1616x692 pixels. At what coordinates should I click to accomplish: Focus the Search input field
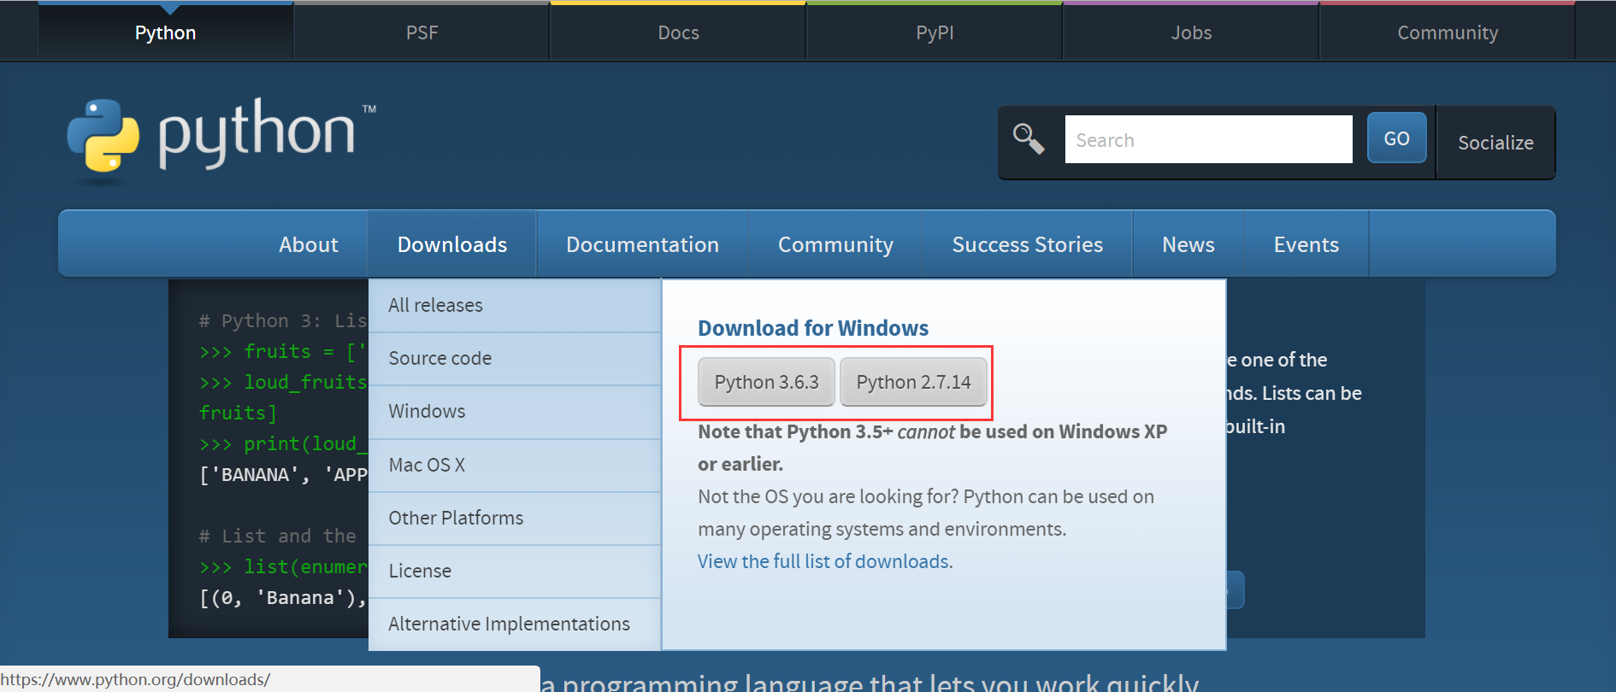coord(1208,139)
